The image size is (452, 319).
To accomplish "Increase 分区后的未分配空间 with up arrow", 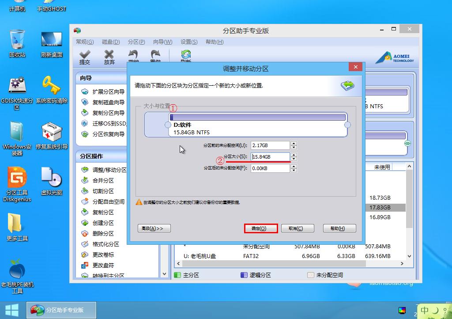I will tap(294, 166).
